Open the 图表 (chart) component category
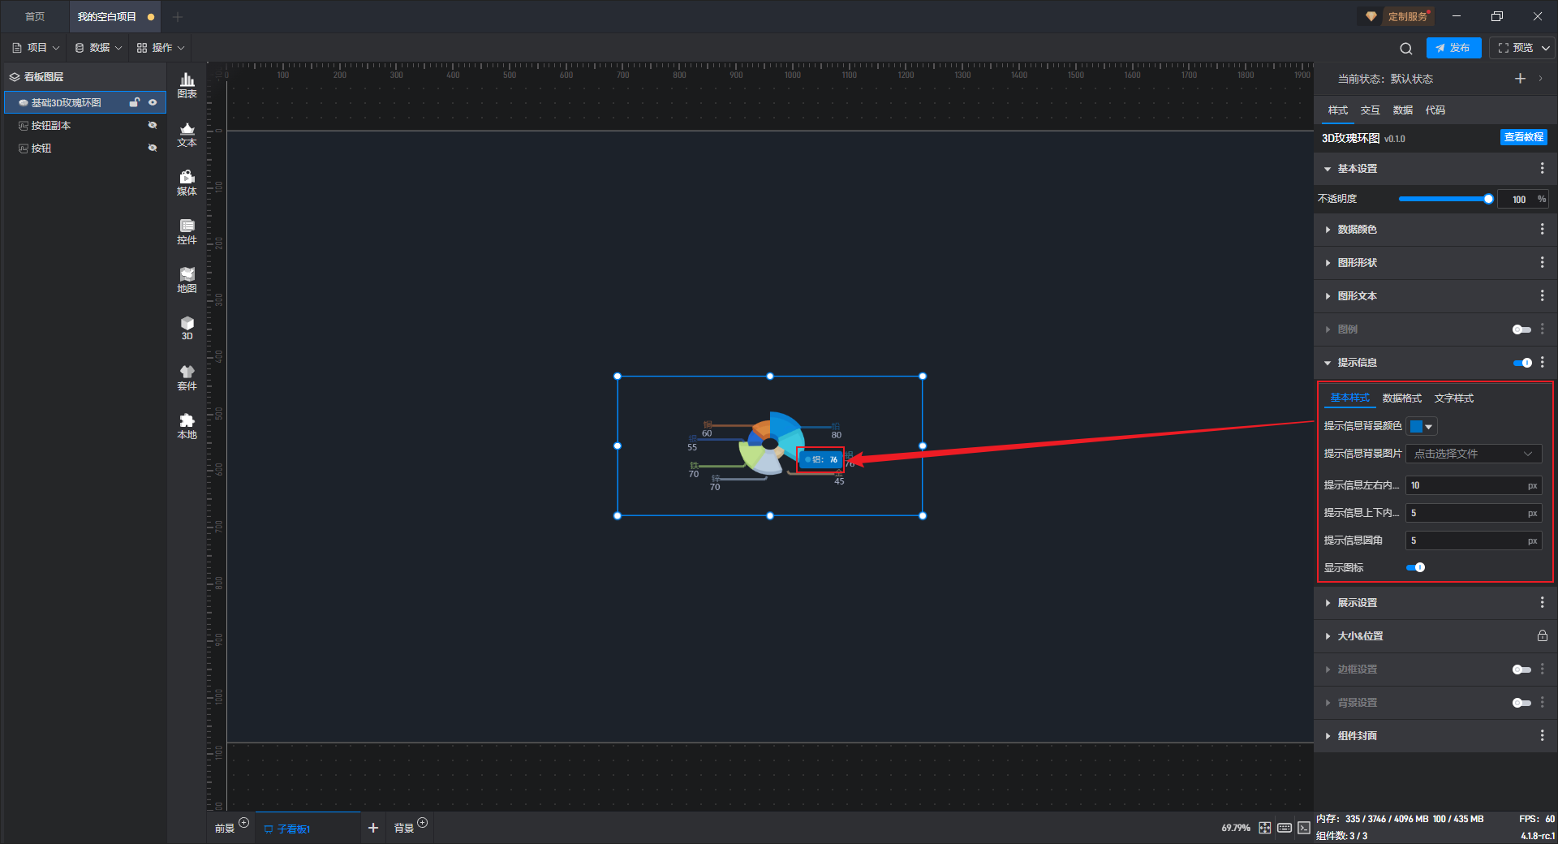The height and width of the screenshot is (844, 1558). [187, 85]
